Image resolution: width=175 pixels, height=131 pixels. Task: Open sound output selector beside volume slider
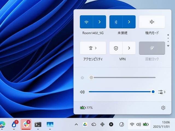pyautogui.click(x=162, y=92)
